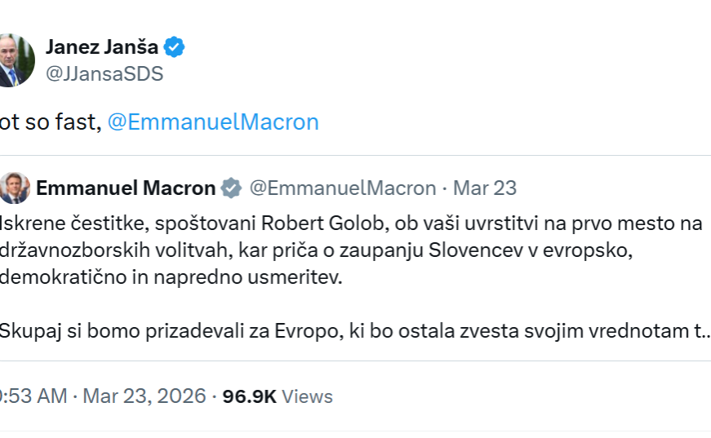Click the truncation ellipsis ending the quoted tweet
The image size is (711, 438).
click(704, 333)
